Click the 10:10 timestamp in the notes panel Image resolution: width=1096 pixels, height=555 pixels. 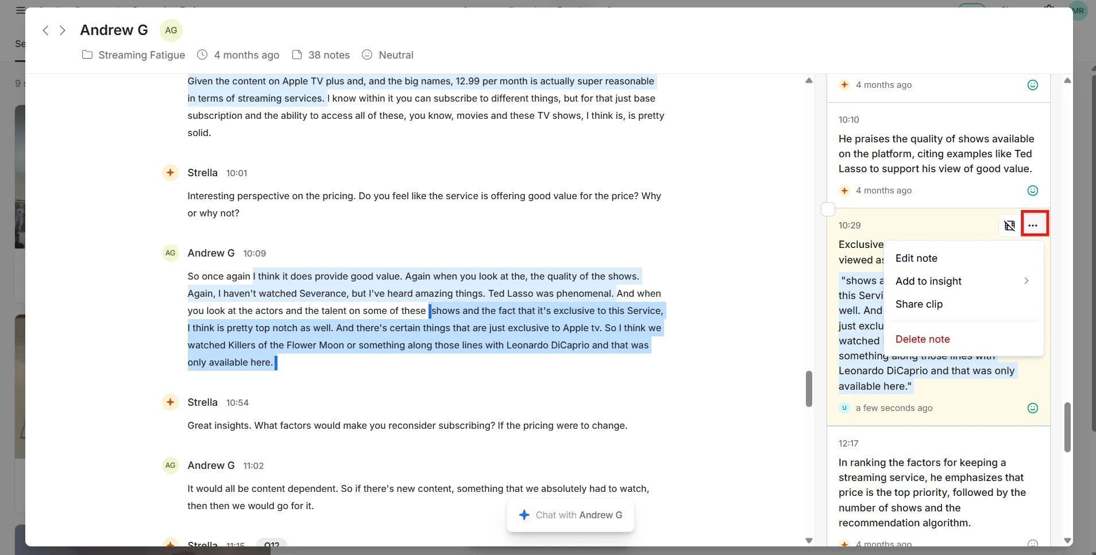(x=848, y=119)
